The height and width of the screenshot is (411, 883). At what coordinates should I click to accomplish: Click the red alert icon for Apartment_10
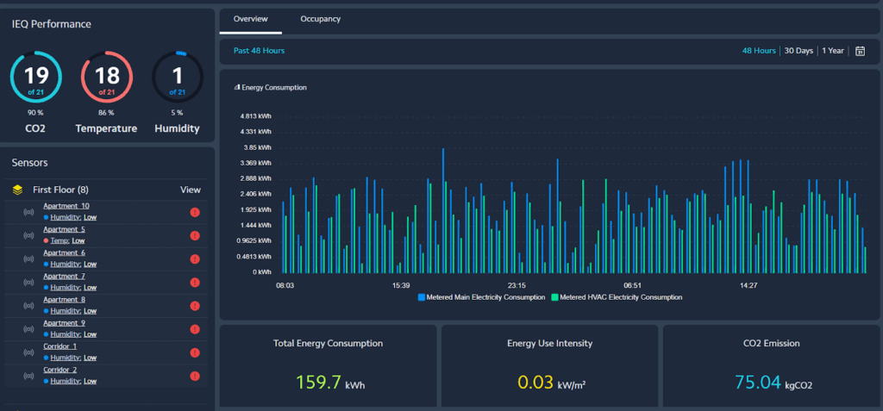pyautogui.click(x=195, y=212)
